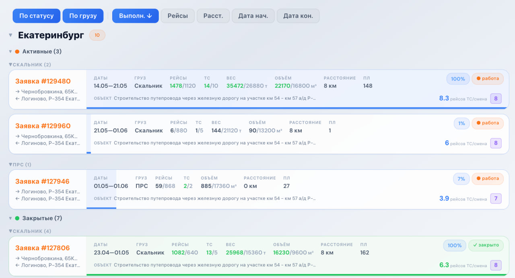Collapse the 'Активные (3)' section
This screenshot has width=515, height=278.
[11, 51]
